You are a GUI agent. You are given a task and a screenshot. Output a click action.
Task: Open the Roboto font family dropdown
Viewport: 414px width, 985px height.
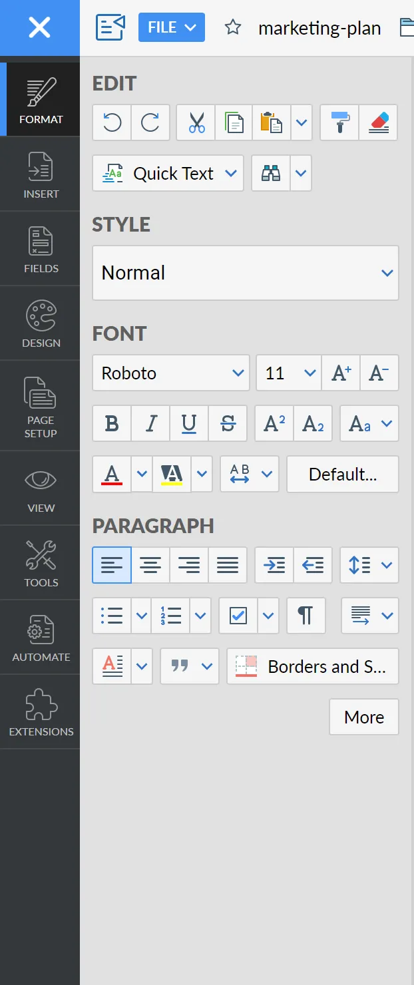171,373
